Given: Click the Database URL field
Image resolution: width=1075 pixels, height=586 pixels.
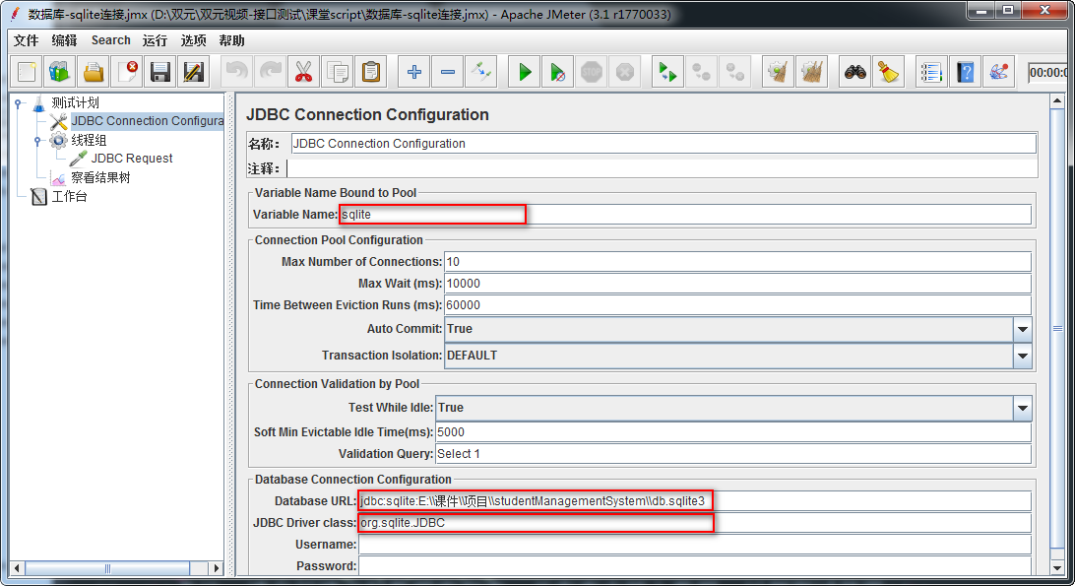Looking at the screenshot, I should tap(694, 501).
